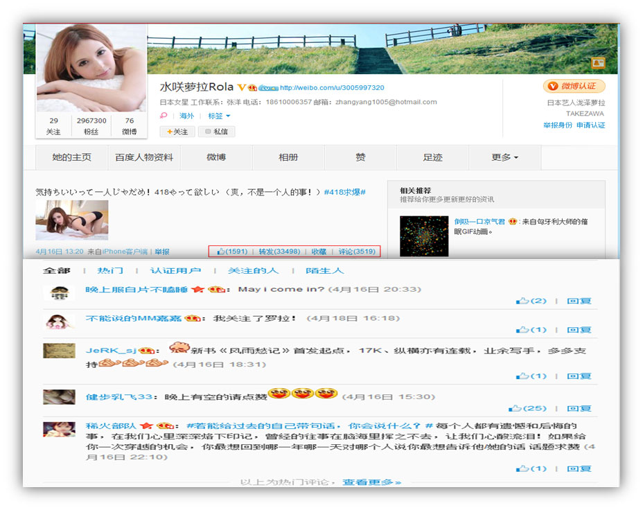Click the avatar of commenter 稀火部队
Image resolution: width=643 pixels, height=510 pixels.
click(59, 430)
